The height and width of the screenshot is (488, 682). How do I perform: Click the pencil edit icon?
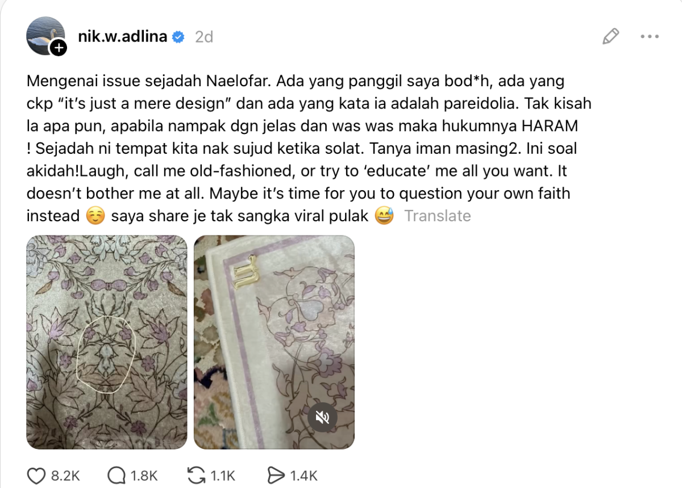610,37
